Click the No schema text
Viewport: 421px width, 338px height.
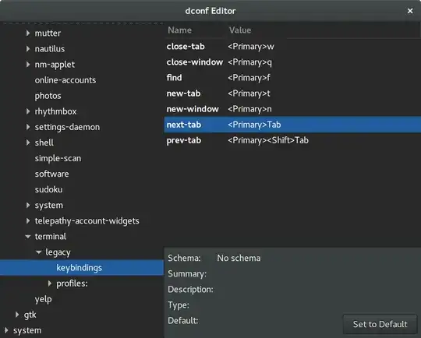coord(239,258)
